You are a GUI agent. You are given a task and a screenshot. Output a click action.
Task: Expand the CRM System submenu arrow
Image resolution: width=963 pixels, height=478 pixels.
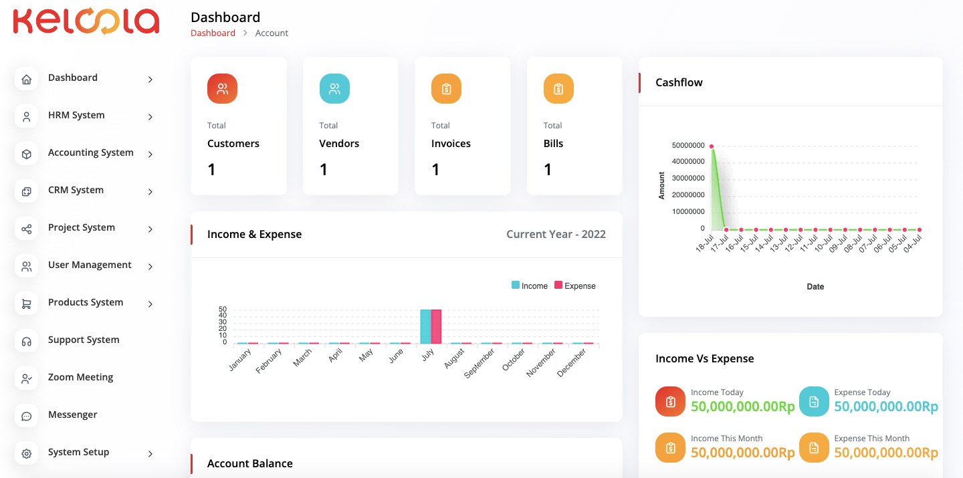150,192
